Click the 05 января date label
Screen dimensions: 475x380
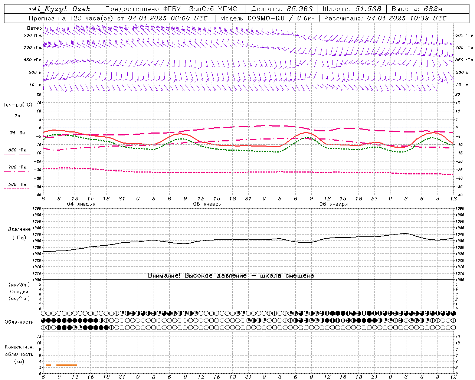click(x=207, y=204)
